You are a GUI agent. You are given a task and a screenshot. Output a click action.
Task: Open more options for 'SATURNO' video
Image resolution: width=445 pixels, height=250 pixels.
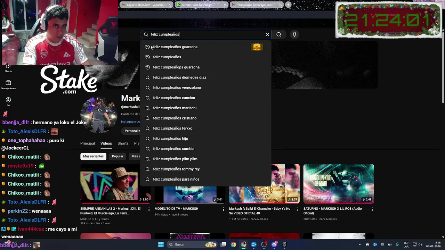(x=372, y=209)
